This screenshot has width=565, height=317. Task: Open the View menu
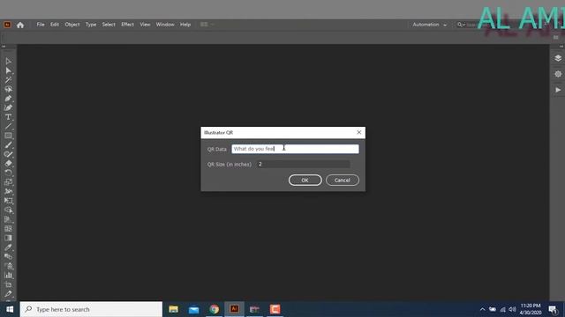tap(145, 25)
